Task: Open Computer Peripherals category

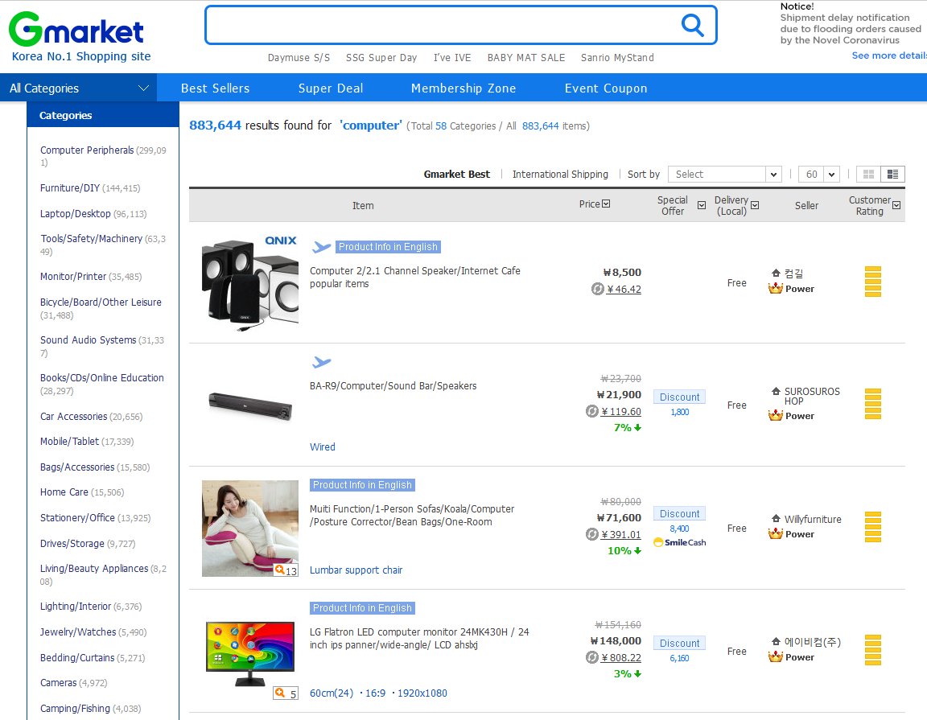Action: pos(87,150)
